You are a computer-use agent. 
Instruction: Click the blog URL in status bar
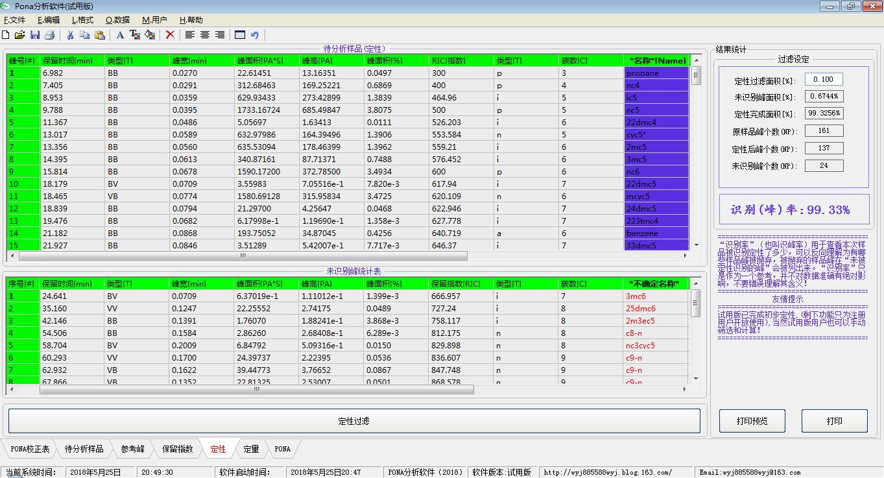608,472
